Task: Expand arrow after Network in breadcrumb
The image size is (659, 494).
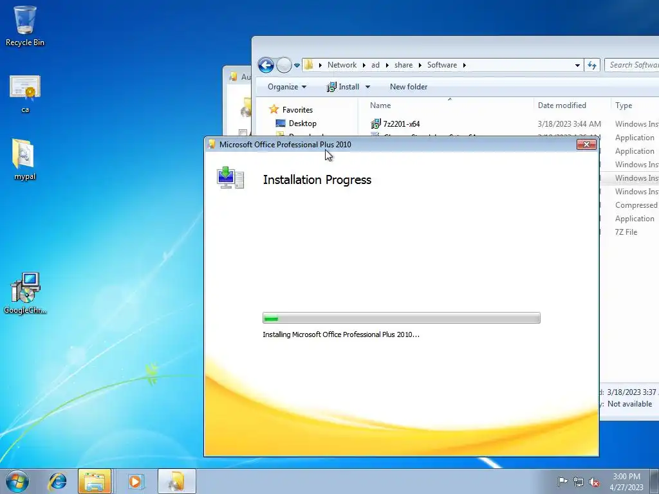Action: (364, 65)
